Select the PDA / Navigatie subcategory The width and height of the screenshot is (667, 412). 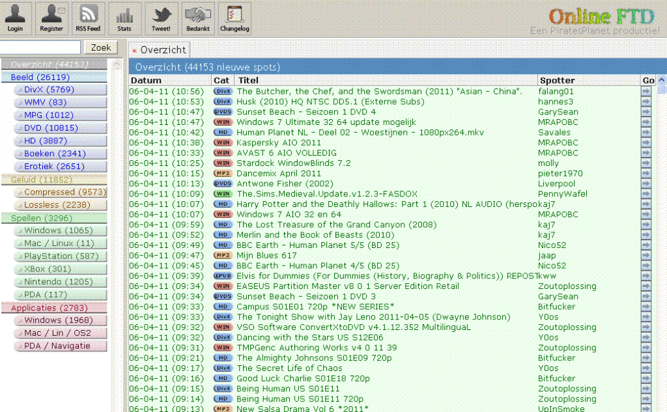tap(60, 346)
